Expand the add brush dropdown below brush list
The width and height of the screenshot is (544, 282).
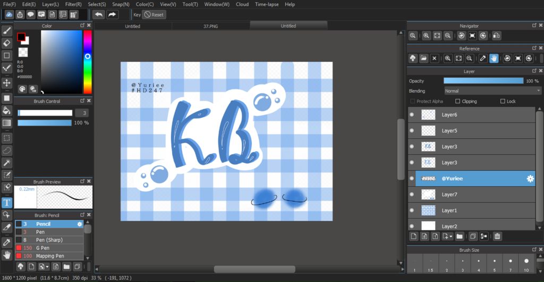pyautogui.click(x=47, y=267)
